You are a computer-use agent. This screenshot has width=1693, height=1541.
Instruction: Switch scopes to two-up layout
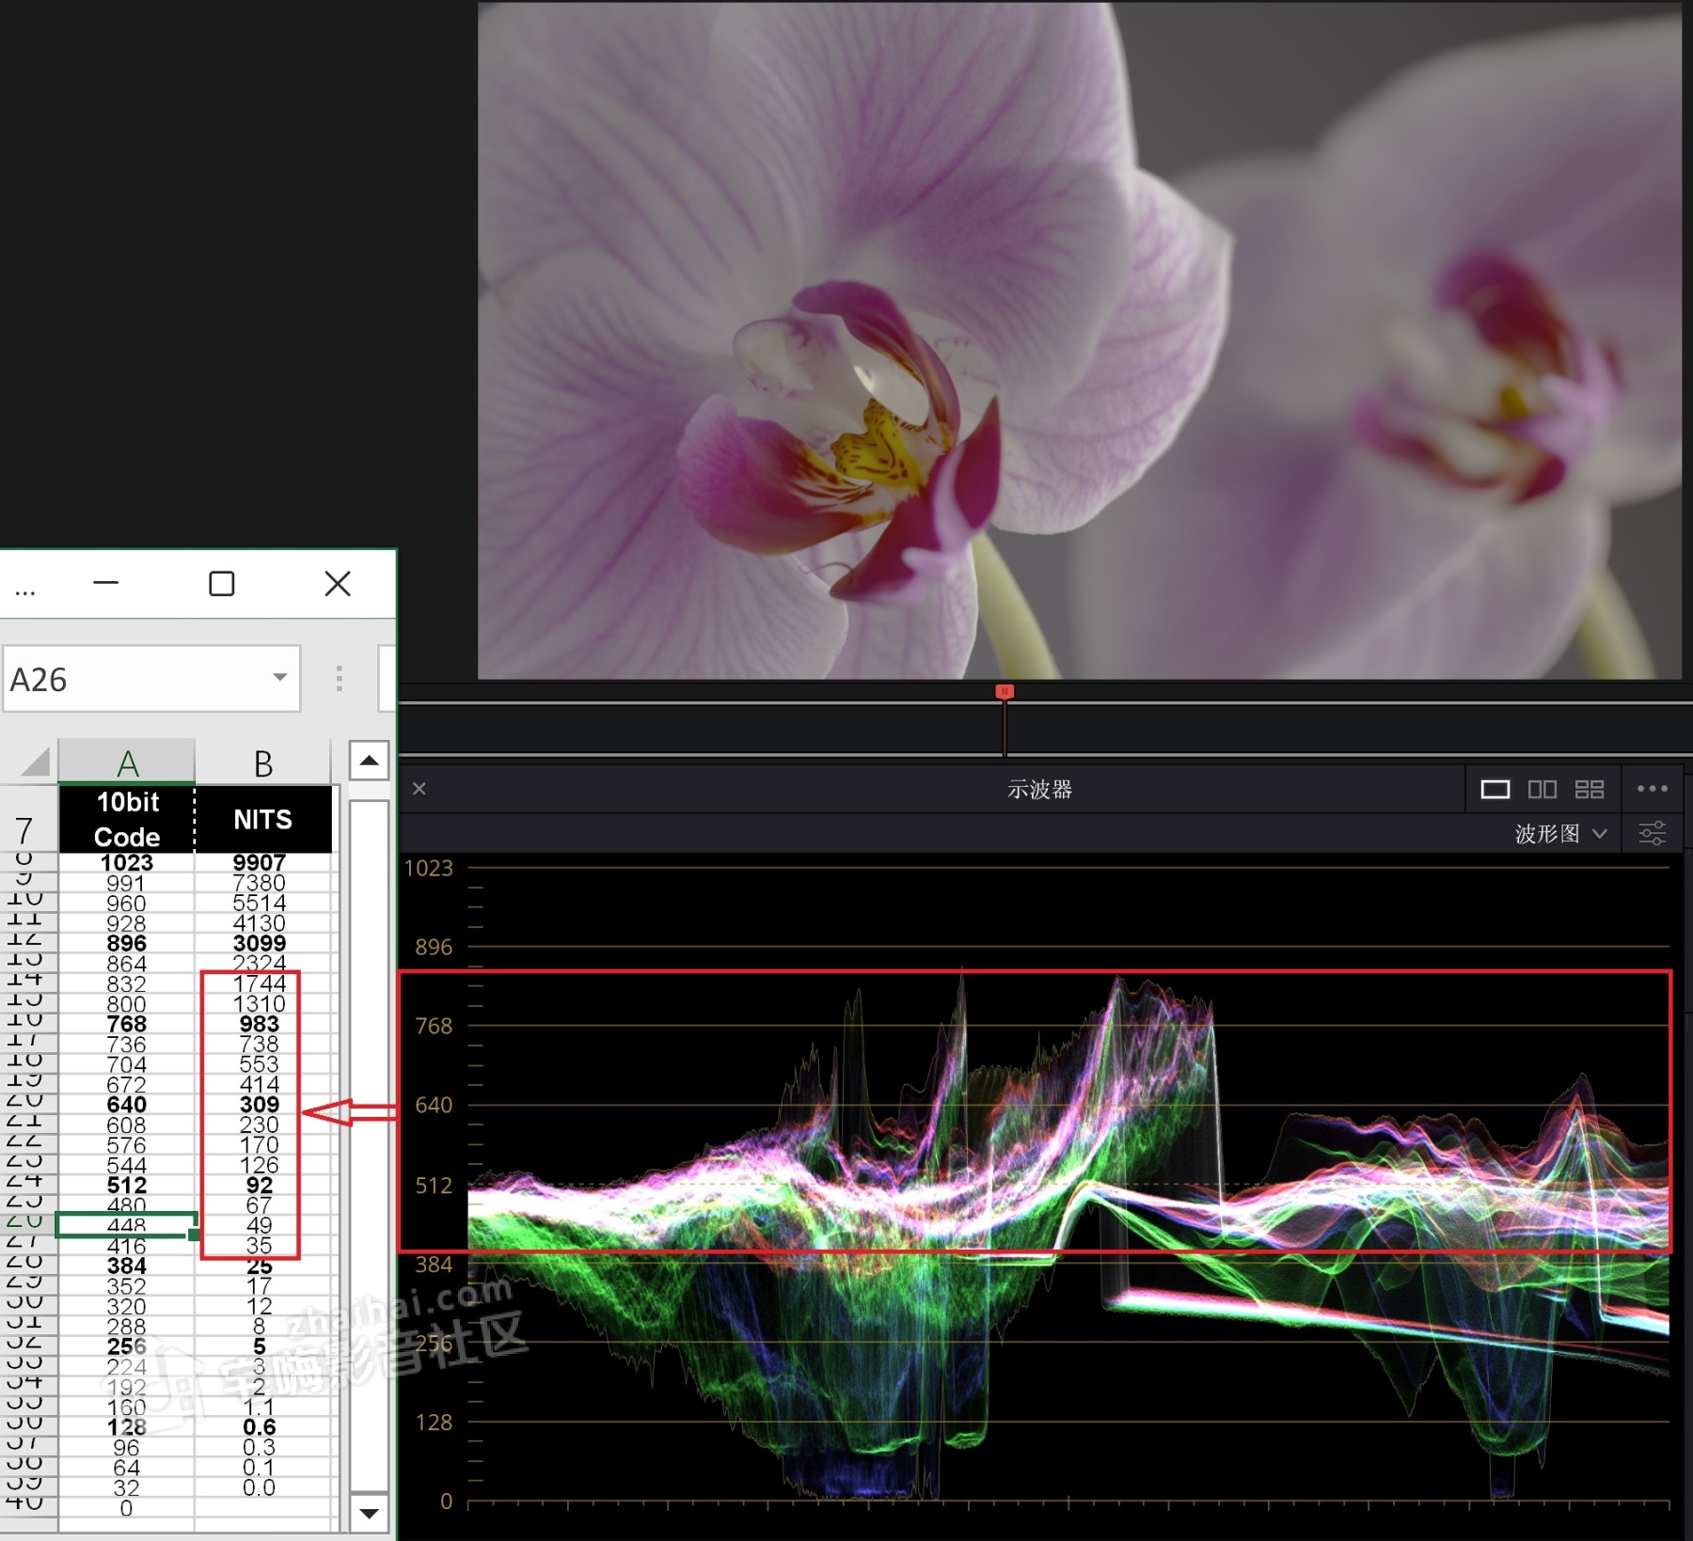pyautogui.click(x=1543, y=789)
